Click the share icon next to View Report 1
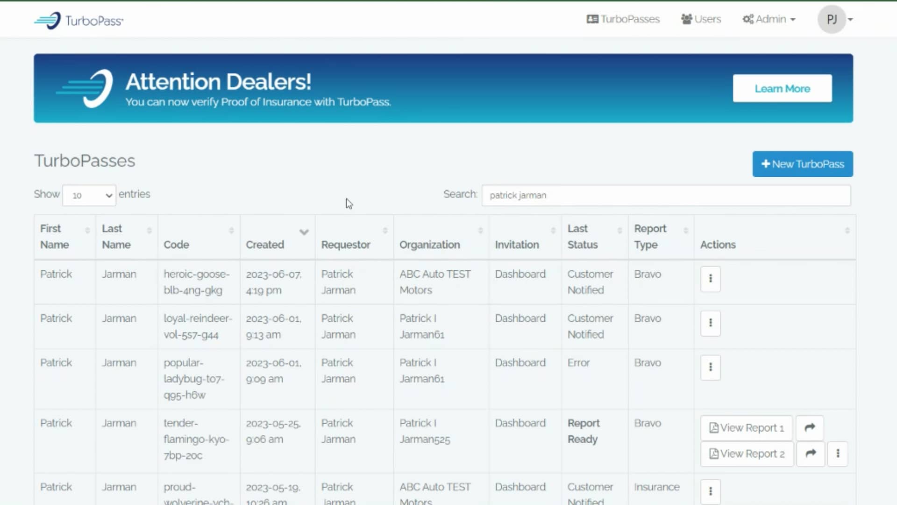The image size is (897, 505). click(x=809, y=427)
